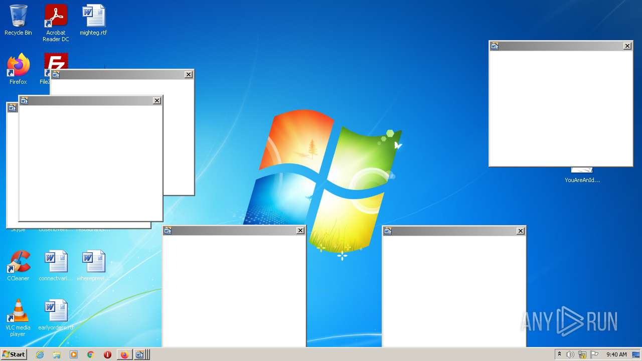The width and height of the screenshot is (642, 361).
Task: Select the mighteg.rtf document icon
Action: click(93, 20)
